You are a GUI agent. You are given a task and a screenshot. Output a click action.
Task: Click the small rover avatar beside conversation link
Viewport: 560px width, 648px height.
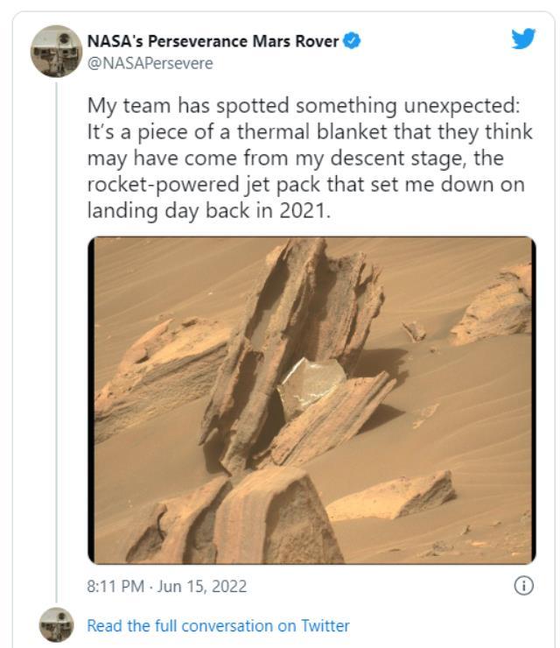(56, 624)
